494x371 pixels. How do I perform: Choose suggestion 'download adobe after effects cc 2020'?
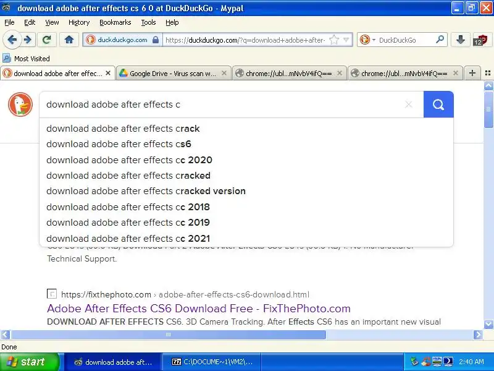[246, 160]
